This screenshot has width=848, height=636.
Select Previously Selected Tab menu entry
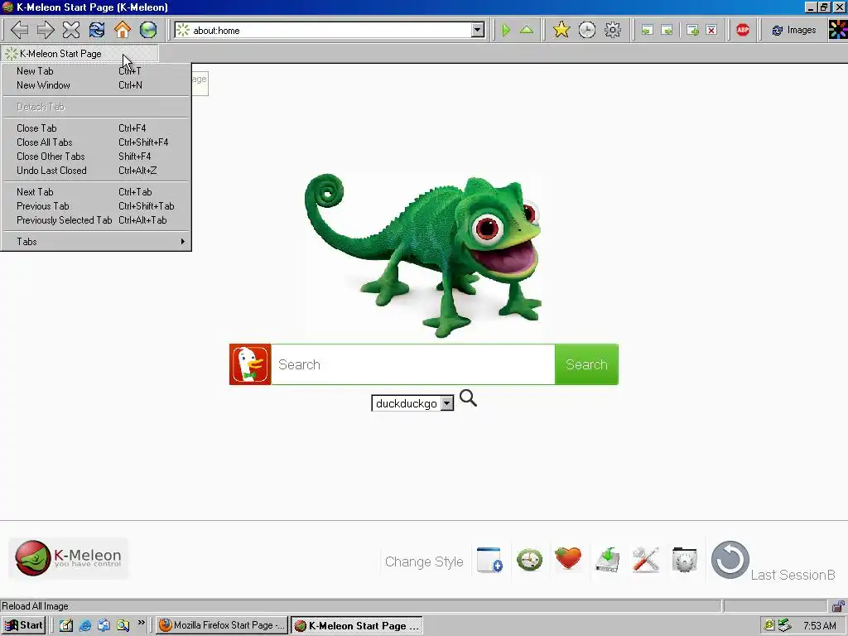(96, 220)
